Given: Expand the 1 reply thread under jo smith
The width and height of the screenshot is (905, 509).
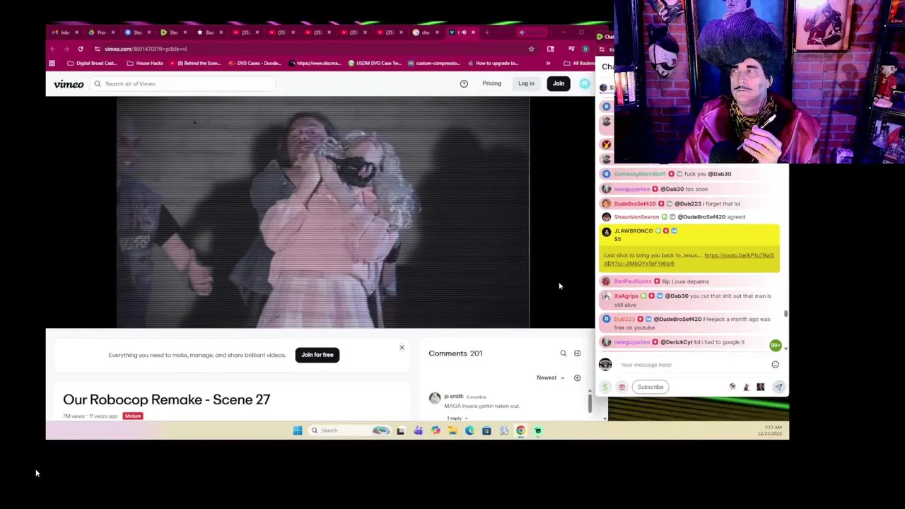Looking at the screenshot, I should pos(457,419).
